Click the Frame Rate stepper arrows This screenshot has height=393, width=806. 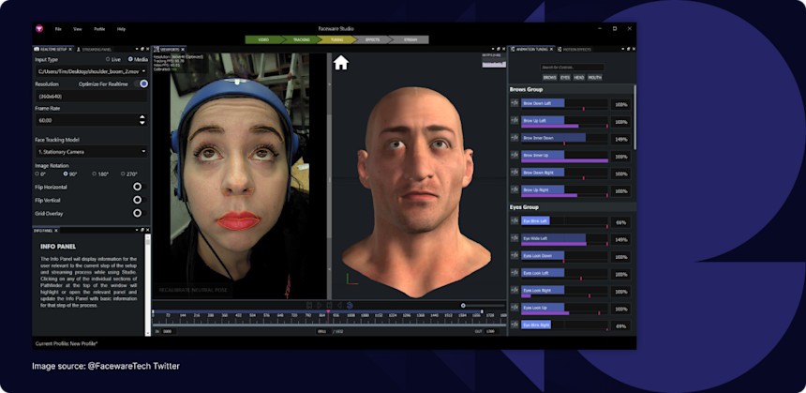[x=142, y=120]
